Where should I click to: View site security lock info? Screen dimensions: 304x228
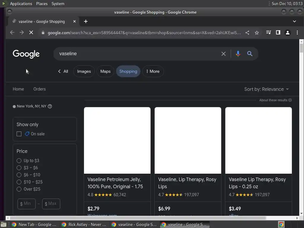pyautogui.click(x=43, y=33)
